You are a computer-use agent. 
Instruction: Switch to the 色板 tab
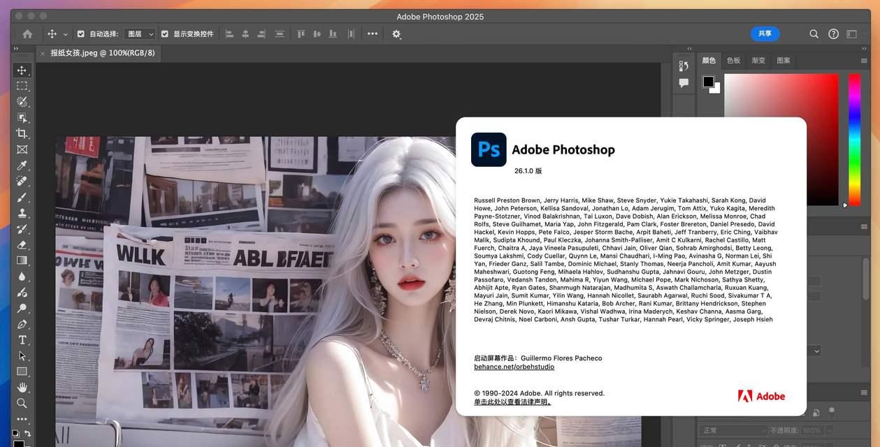pos(733,61)
